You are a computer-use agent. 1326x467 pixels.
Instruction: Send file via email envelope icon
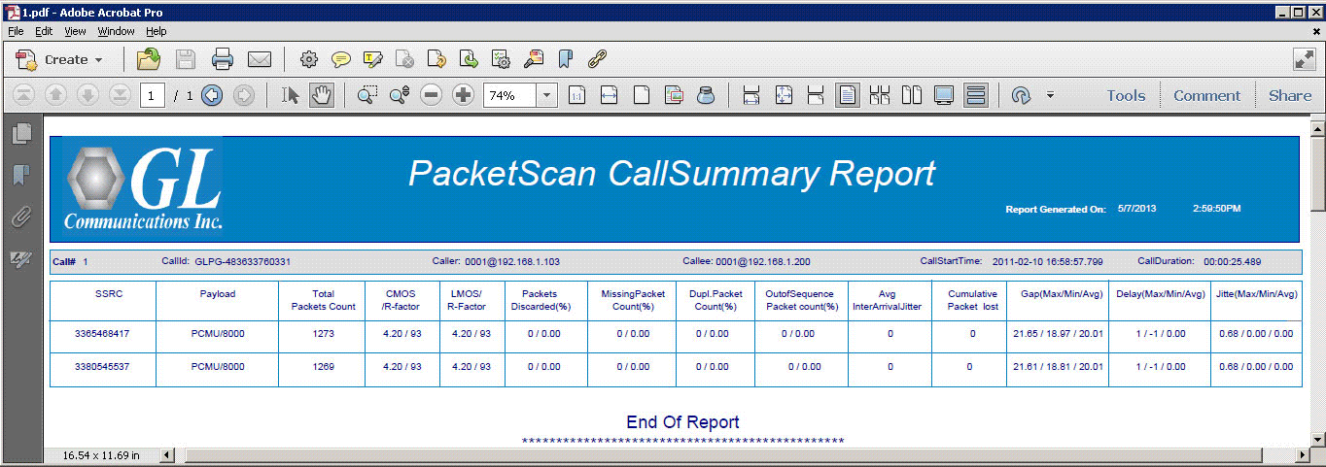pos(259,59)
